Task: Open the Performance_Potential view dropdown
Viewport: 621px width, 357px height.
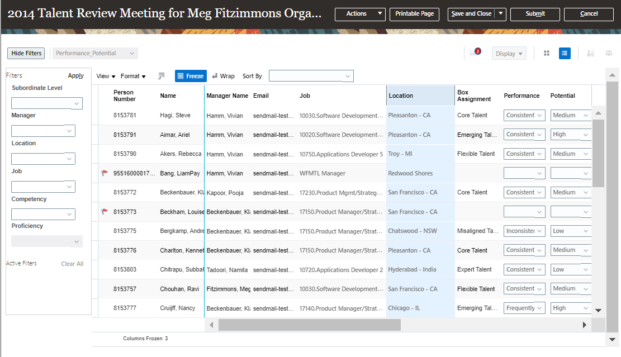Action: (96, 53)
